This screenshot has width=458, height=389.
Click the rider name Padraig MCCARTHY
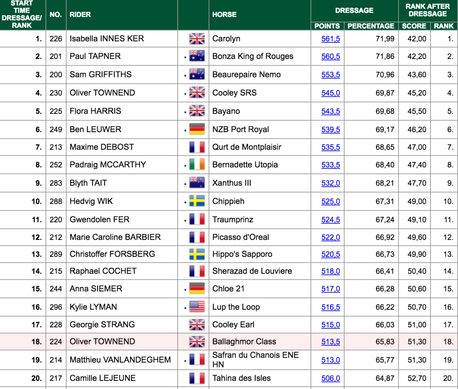[x=108, y=165]
